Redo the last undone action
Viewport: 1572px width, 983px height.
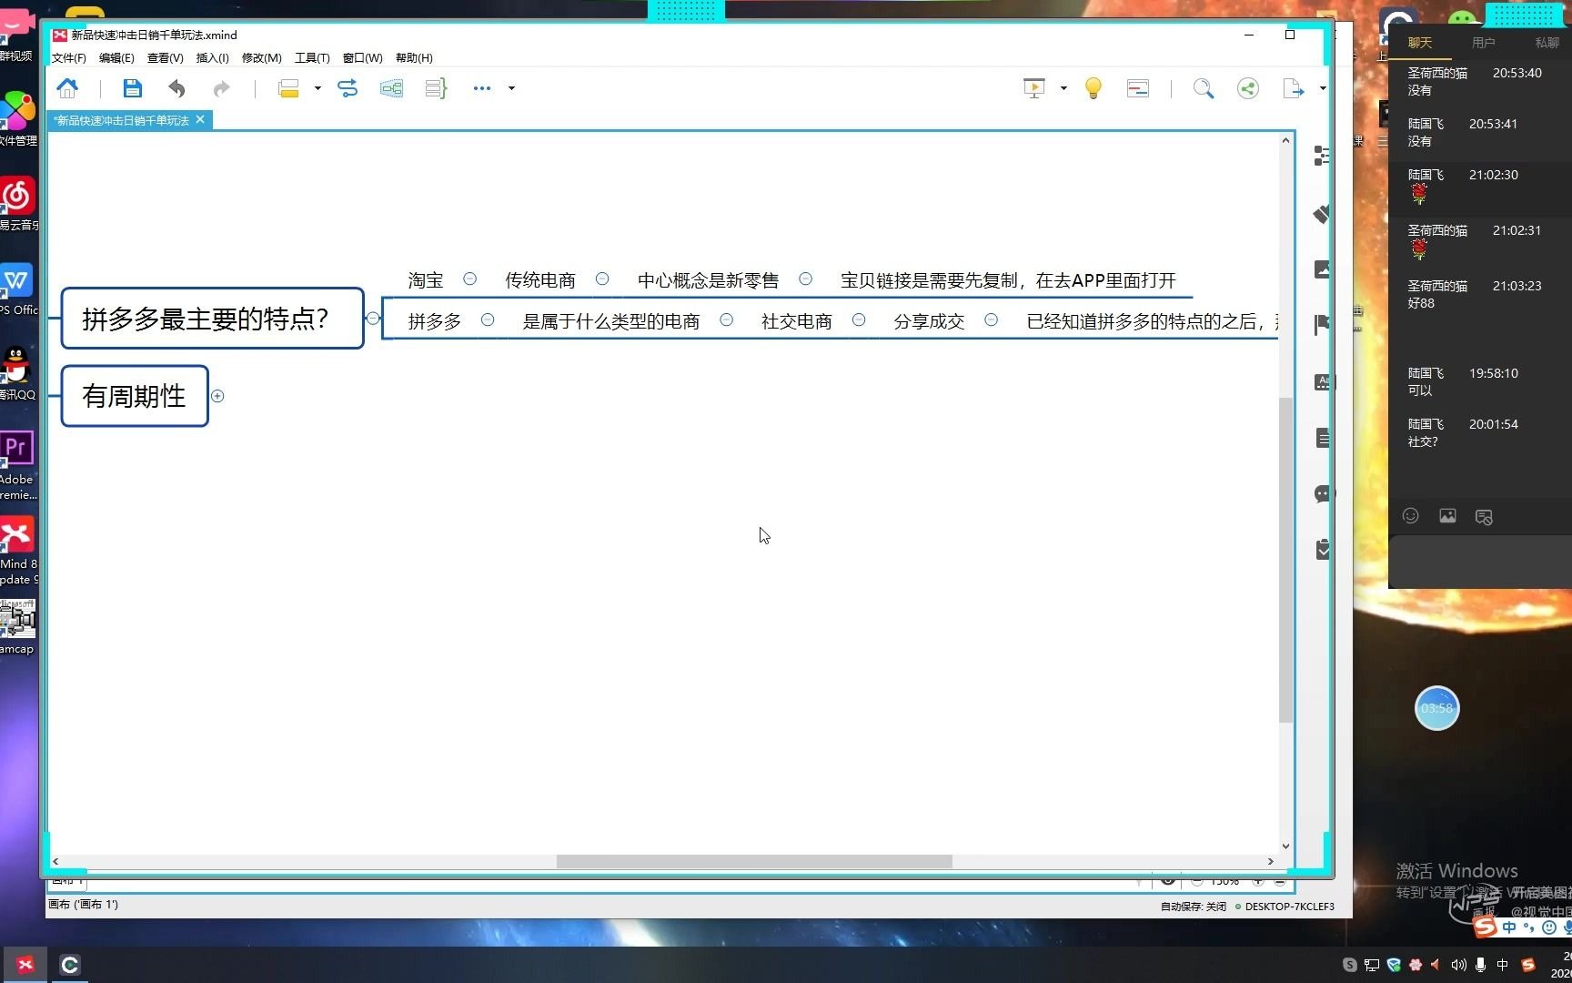221,88
